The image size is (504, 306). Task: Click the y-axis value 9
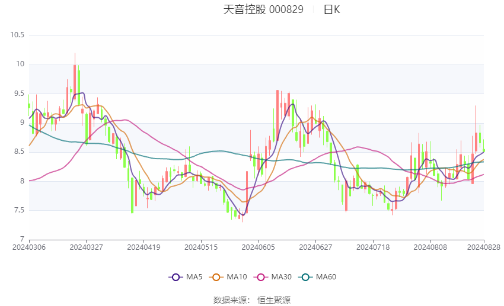click(x=22, y=123)
